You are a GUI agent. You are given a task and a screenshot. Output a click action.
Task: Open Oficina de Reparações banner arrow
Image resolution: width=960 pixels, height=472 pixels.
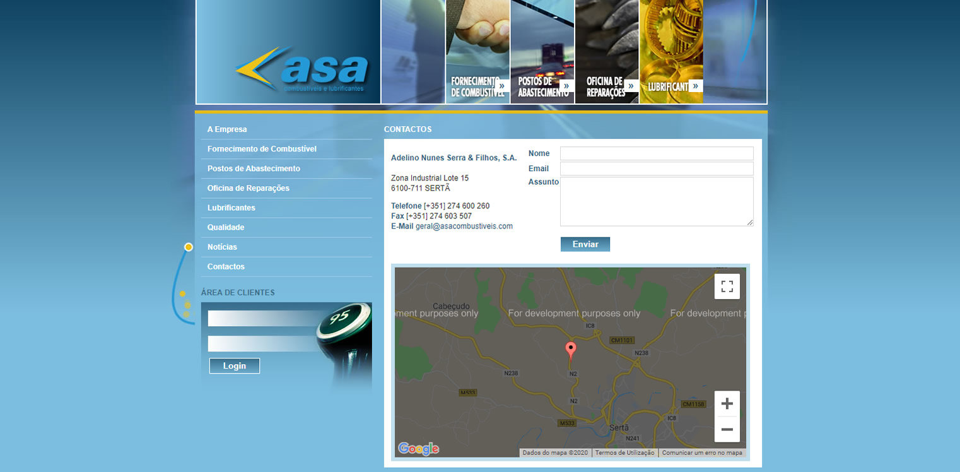point(631,86)
